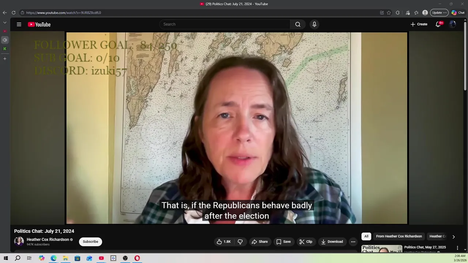Open Favorites list in browser toolbar

416,12
